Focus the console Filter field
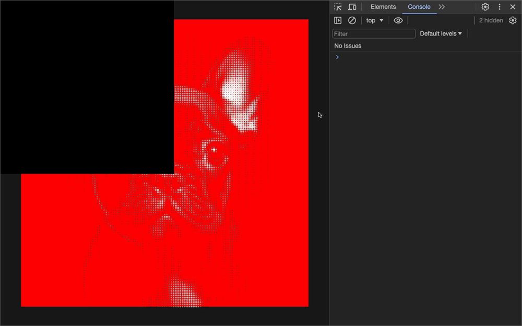The height and width of the screenshot is (326, 522). tap(374, 33)
